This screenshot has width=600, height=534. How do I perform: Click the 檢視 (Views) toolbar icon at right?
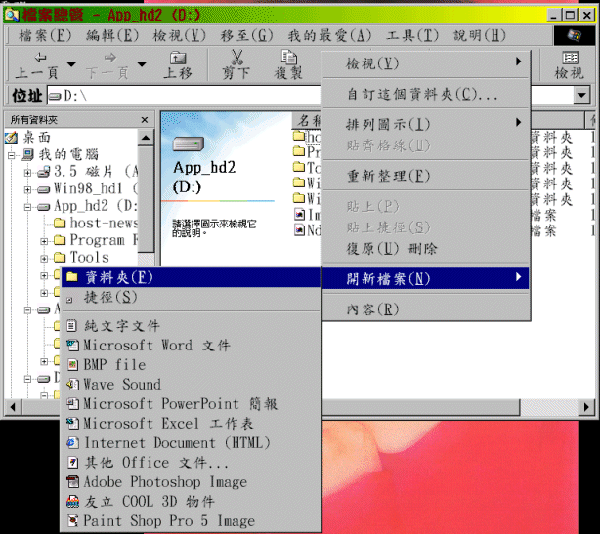[569, 64]
